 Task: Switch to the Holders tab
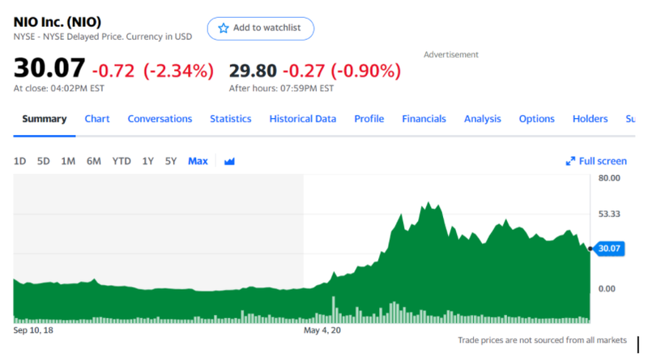coord(590,119)
